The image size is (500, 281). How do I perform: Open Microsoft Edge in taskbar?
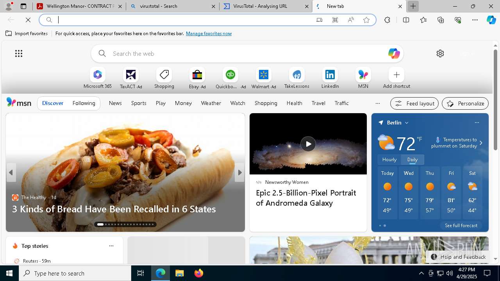tap(161, 273)
